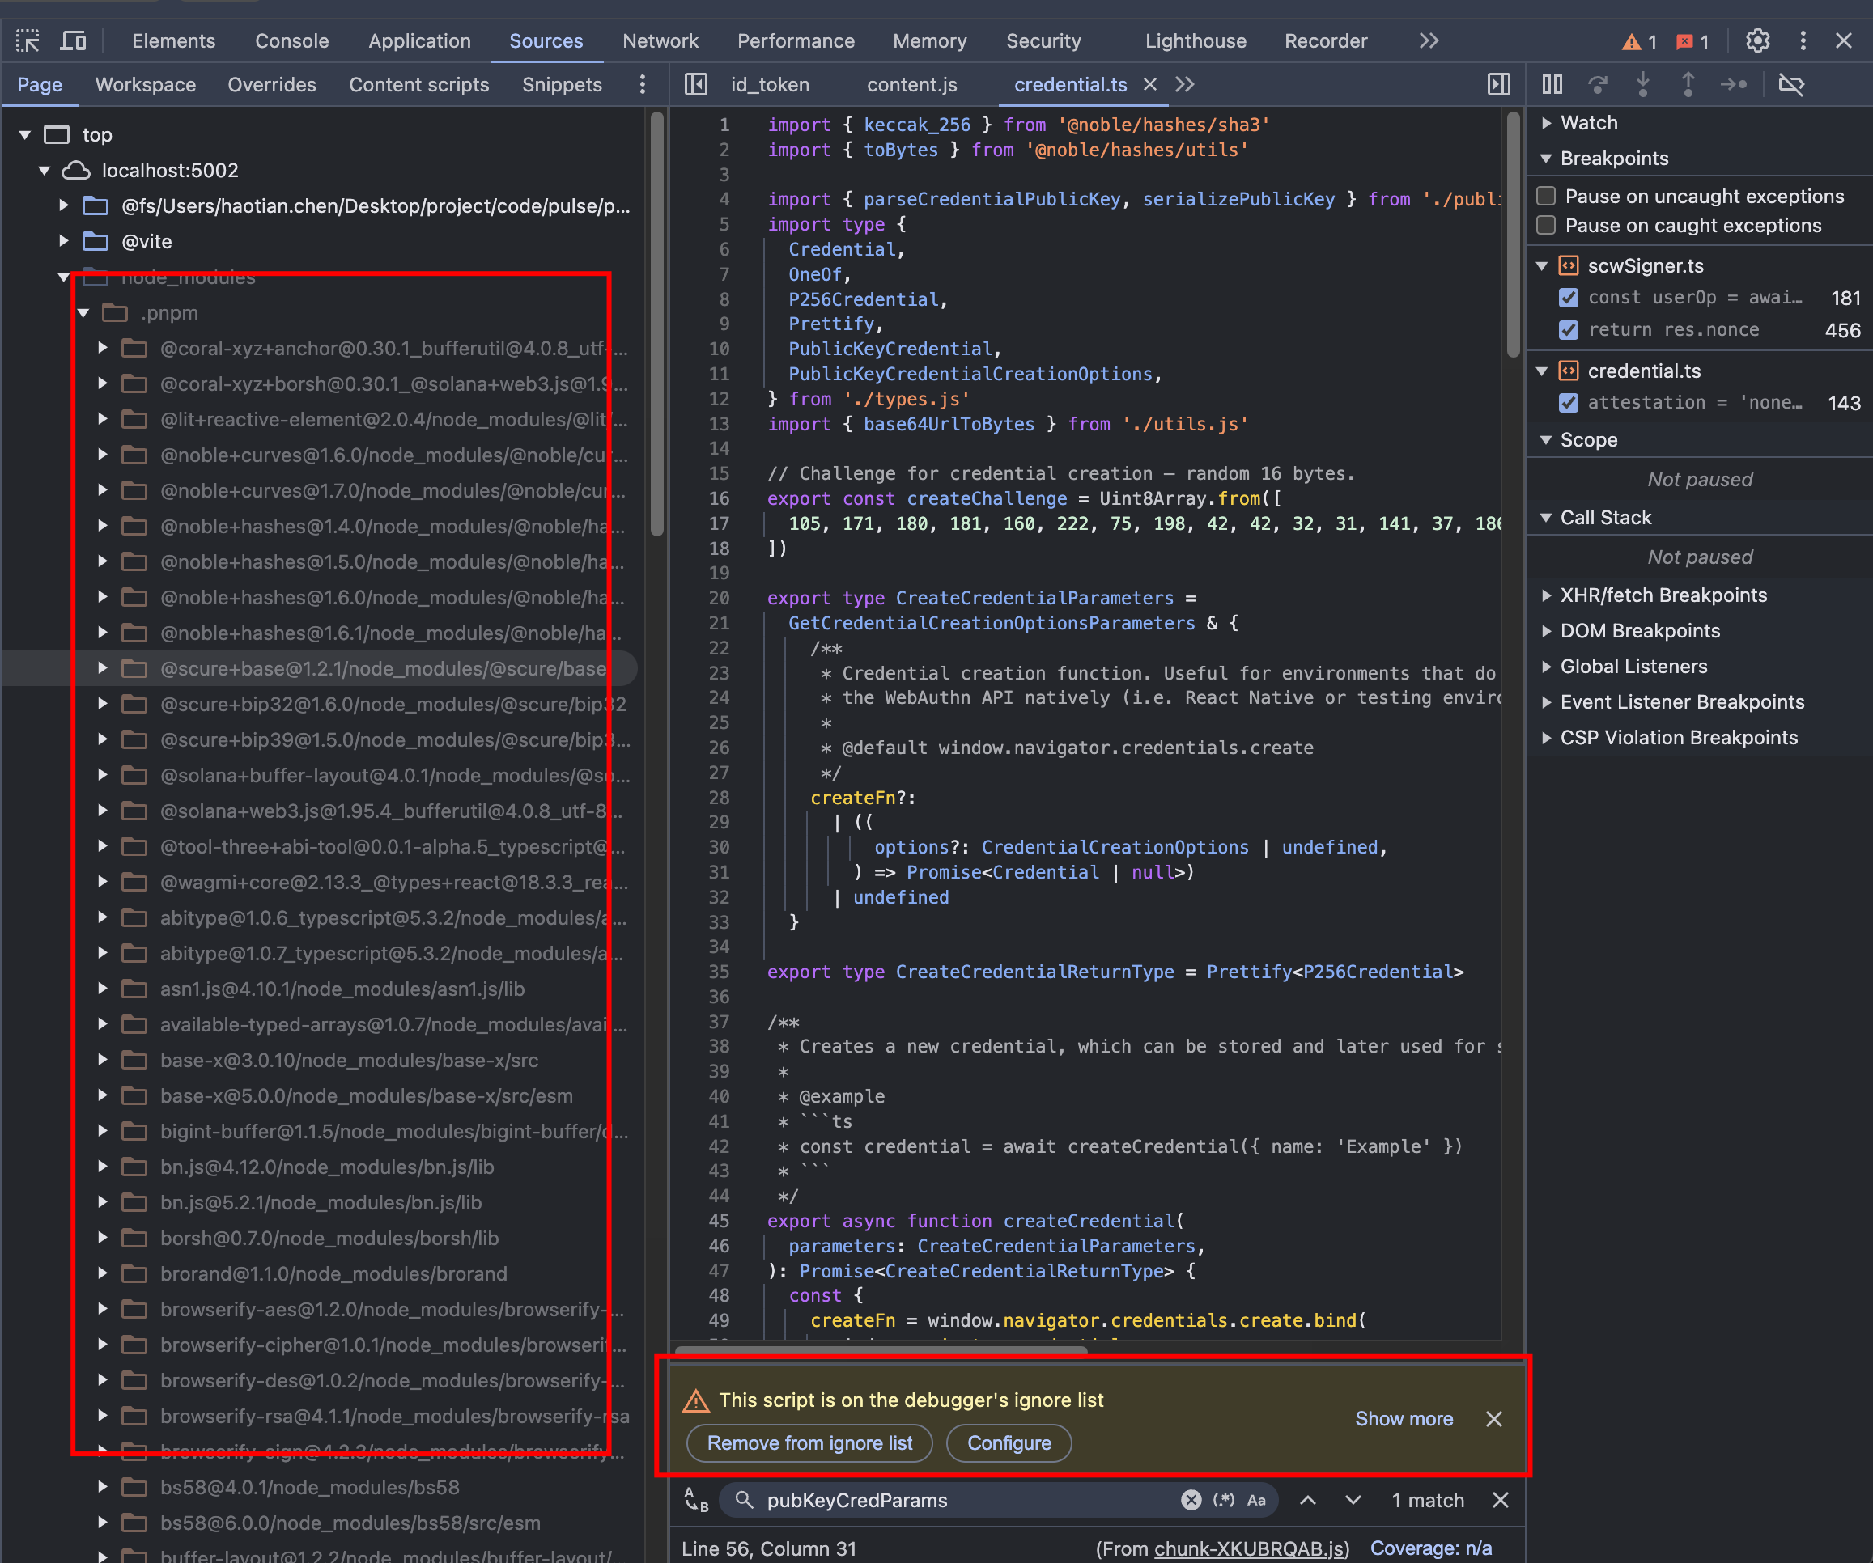Select the Snippets navigator tab

(562, 85)
